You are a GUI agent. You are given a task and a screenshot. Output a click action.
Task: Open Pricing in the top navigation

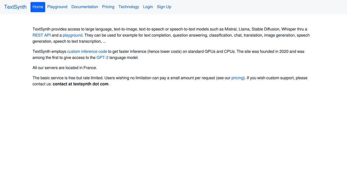coord(108,7)
